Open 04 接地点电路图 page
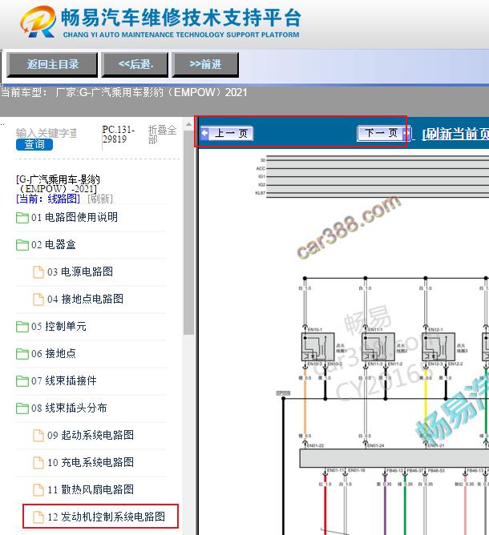The height and width of the screenshot is (535, 489). 85,300
